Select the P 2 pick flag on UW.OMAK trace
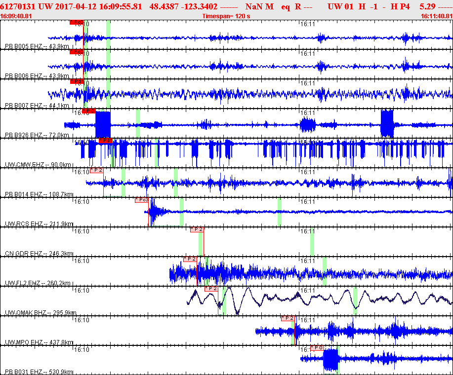Screen dimensions: 453x375 pyautogui.click(x=211, y=289)
